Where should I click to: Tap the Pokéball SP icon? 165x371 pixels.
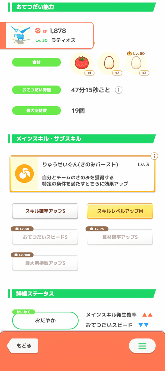(x=38, y=31)
